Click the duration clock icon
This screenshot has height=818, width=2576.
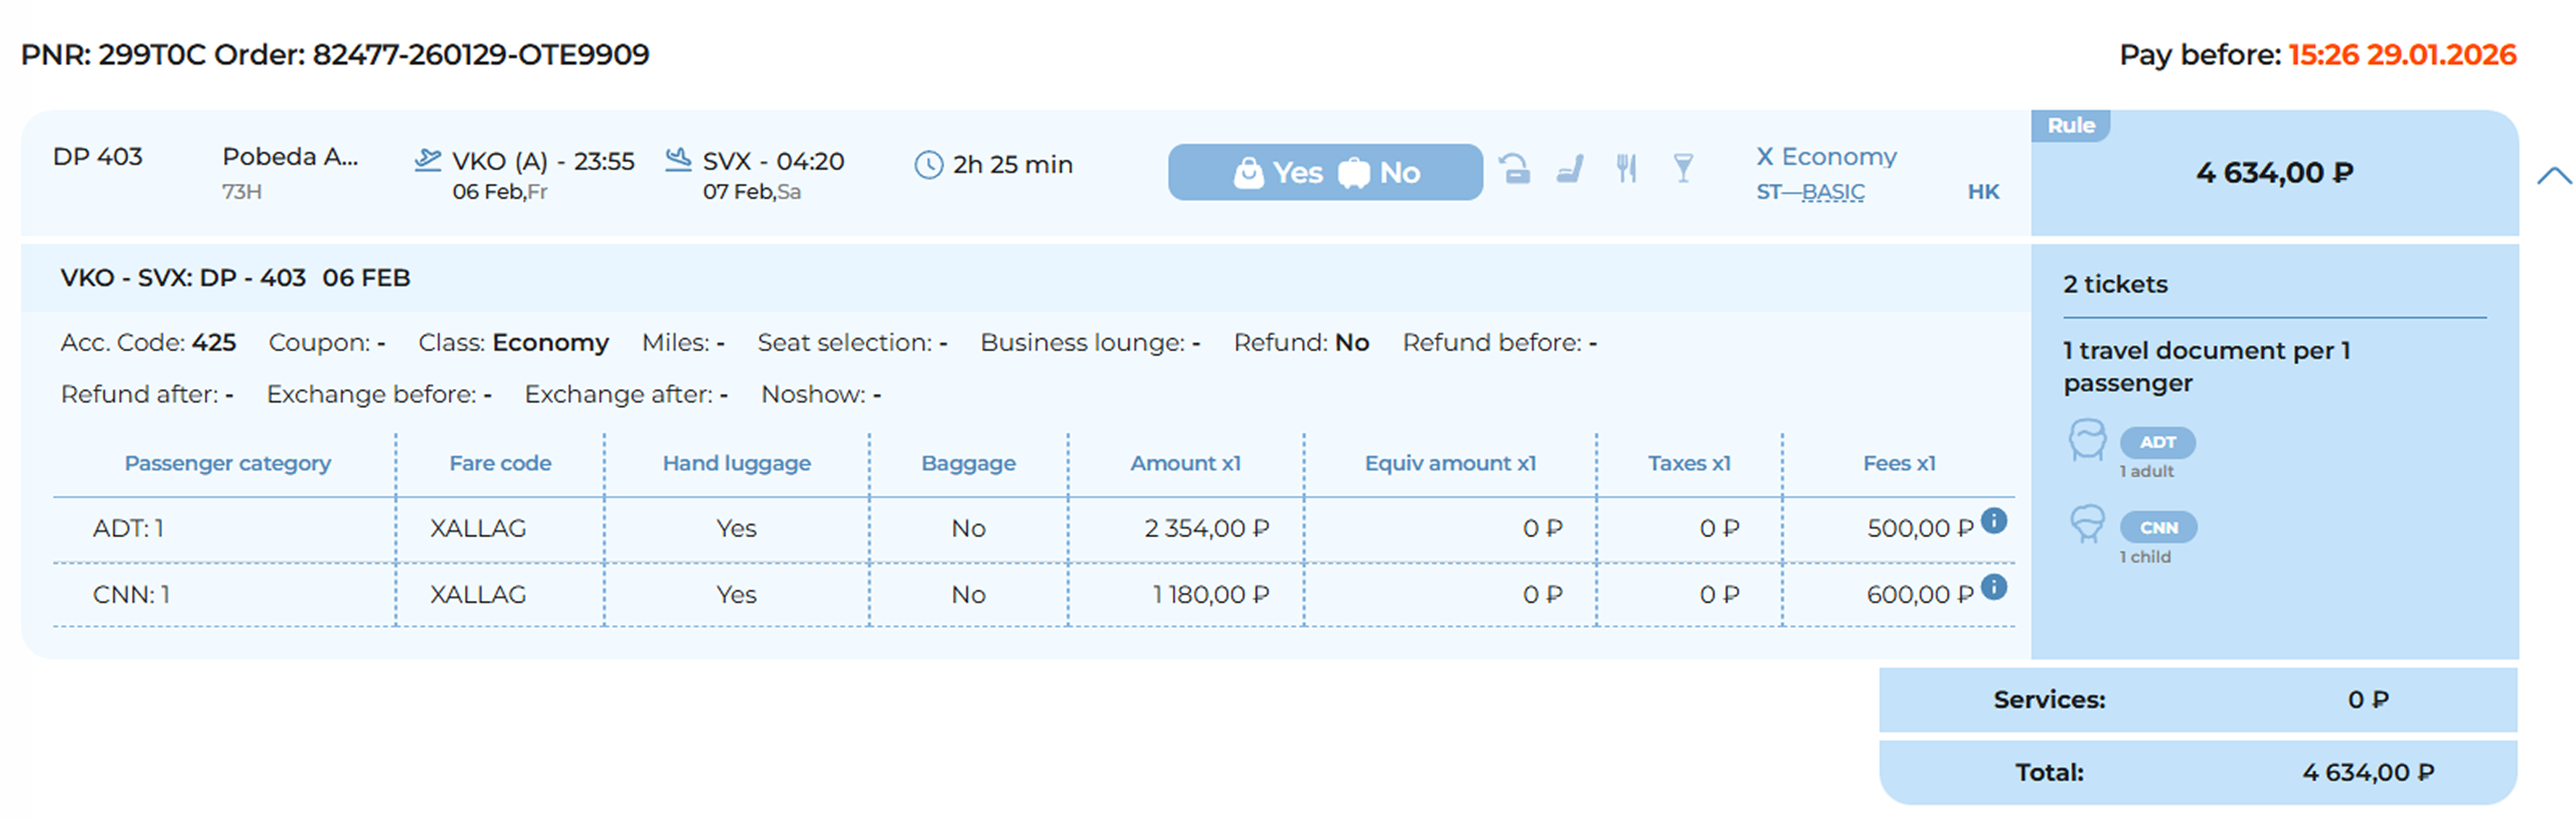(928, 165)
